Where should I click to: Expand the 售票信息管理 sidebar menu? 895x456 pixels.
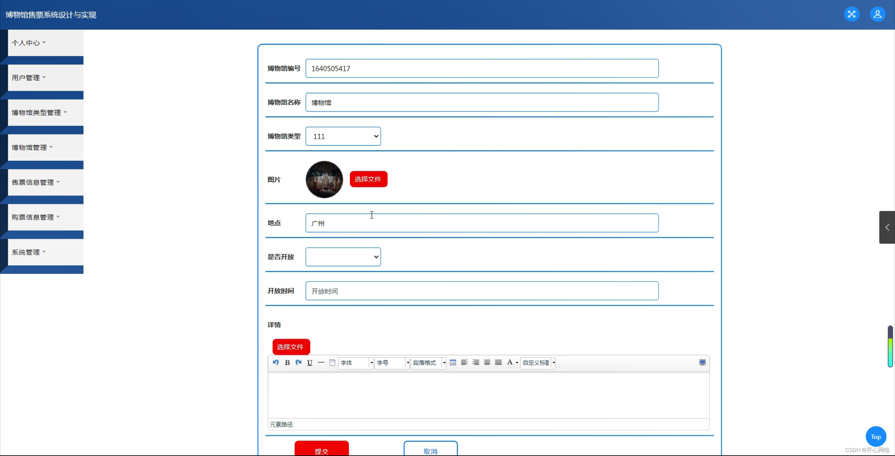point(35,183)
